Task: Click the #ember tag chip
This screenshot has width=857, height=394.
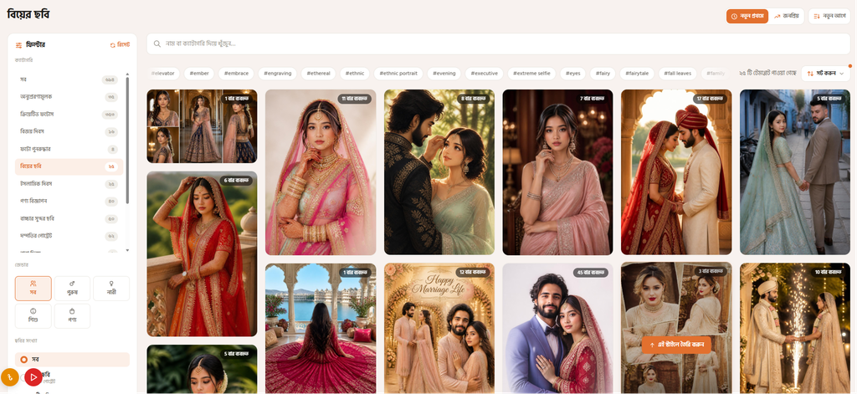Action: (199, 74)
